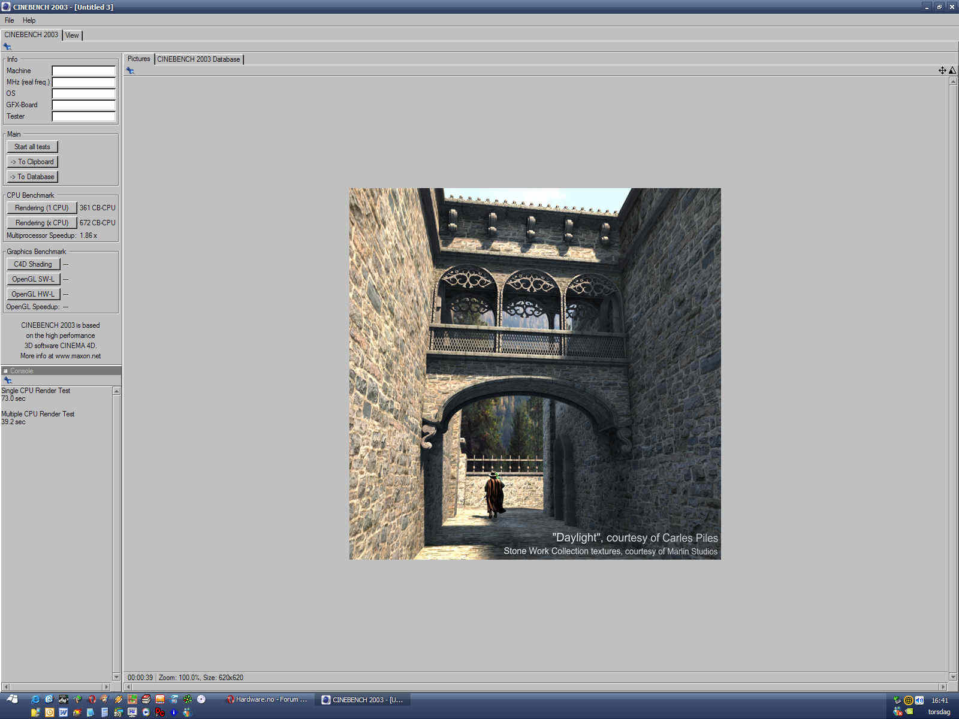Click the Single CPU Render Test console line

pyautogui.click(x=35, y=391)
